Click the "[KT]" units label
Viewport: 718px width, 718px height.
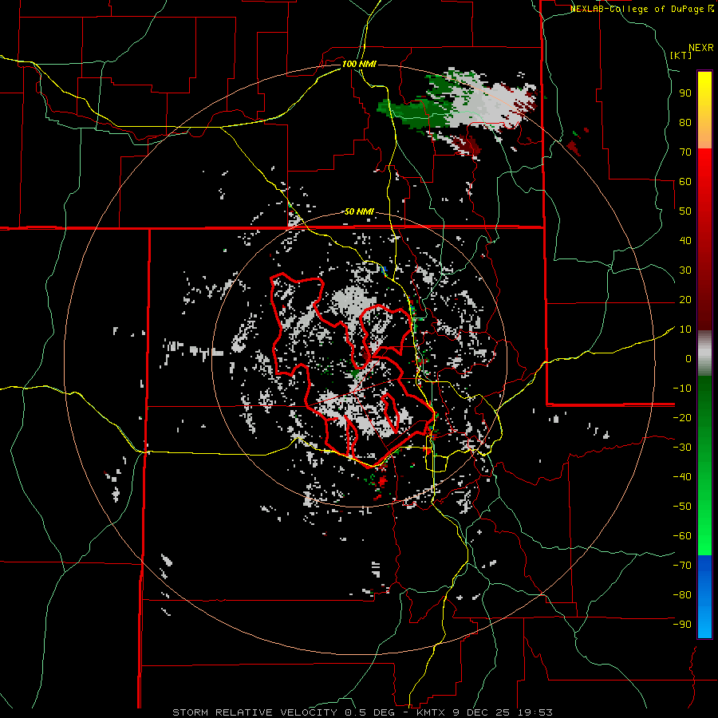[681, 55]
